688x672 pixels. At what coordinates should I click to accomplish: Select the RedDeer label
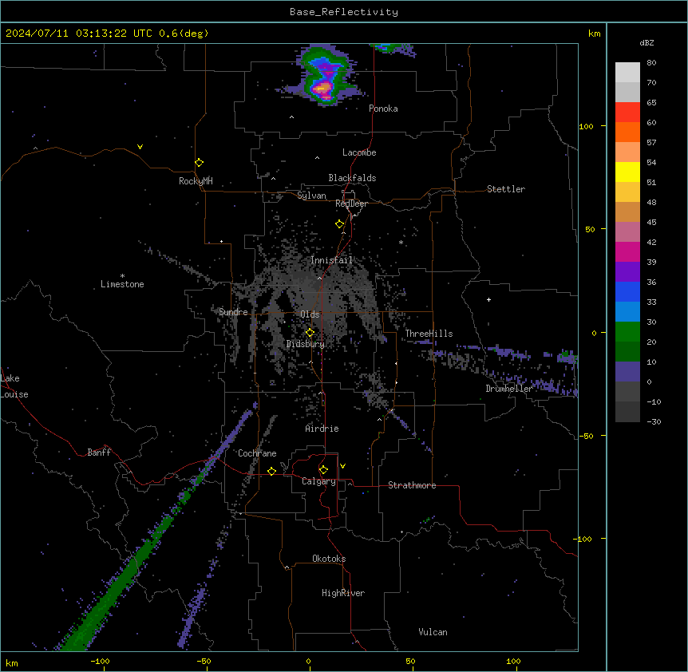pyautogui.click(x=351, y=204)
